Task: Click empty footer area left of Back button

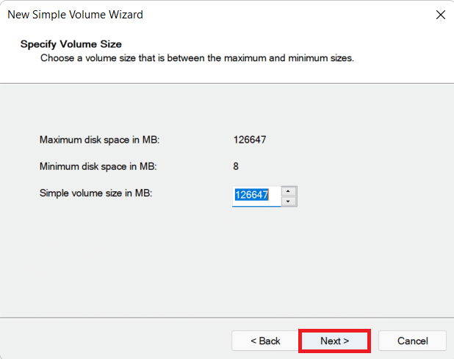Action: pyautogui.click(x=110, y=341)
